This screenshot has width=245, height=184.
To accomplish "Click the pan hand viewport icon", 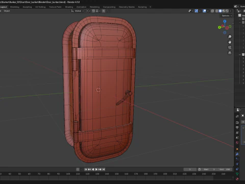I will (x=230, y=42).
